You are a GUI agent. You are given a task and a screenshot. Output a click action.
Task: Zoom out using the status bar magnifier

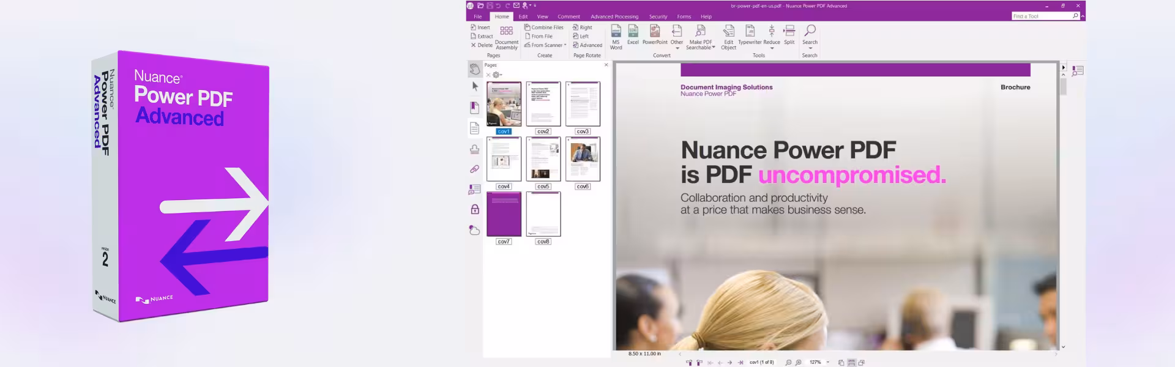[788, 363]
